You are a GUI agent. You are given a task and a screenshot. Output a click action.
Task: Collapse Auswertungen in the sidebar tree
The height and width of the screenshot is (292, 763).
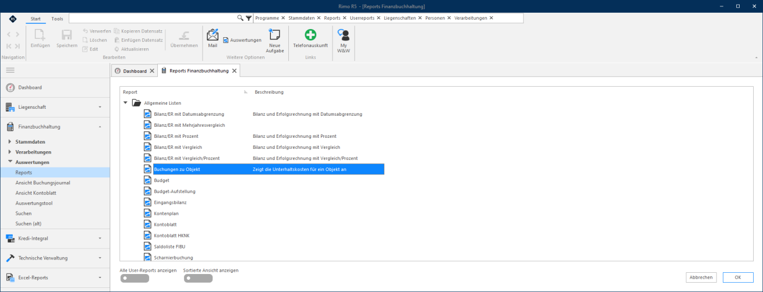pos(10,162)
